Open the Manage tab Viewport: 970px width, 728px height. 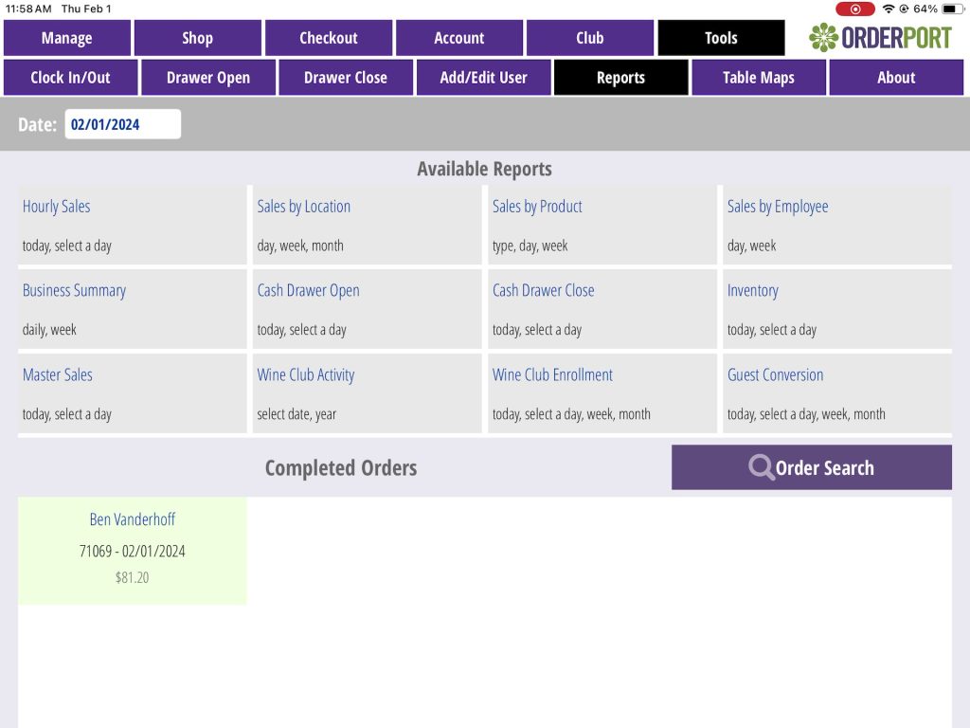click(x=67, y=38)
